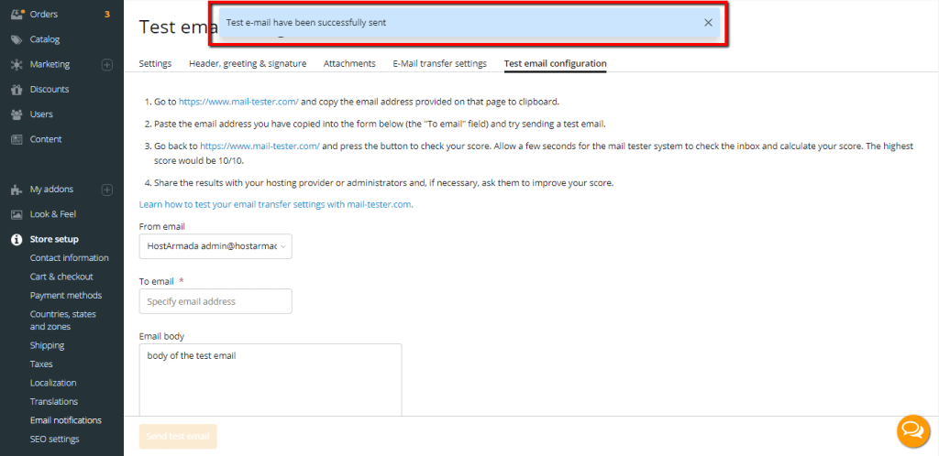Open Users in the sidebar

pyautogui.click(x=41, y=114)
